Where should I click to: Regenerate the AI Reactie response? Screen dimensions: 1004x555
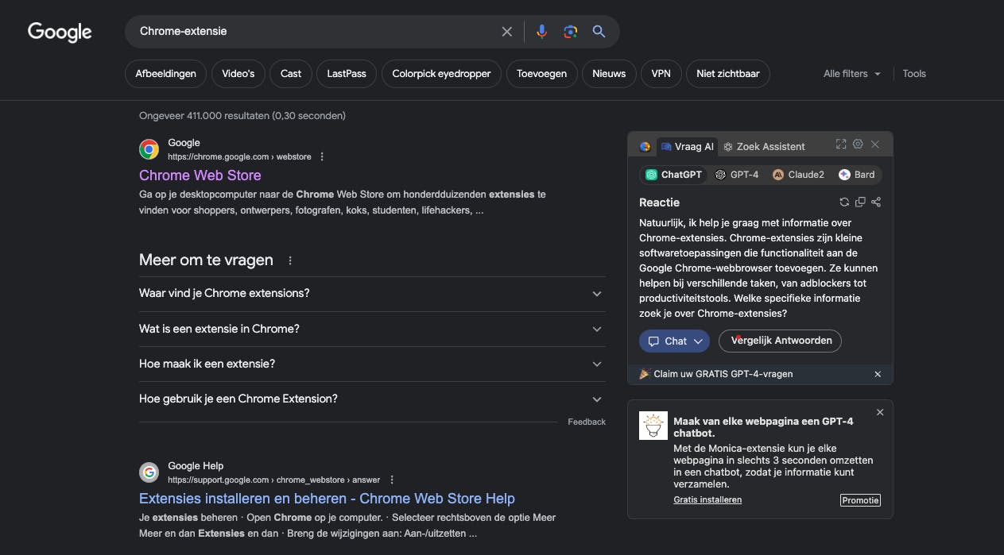[844, 202]
